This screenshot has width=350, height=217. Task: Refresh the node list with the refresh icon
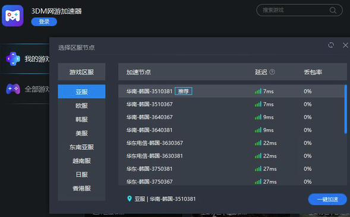coord(331,45)
